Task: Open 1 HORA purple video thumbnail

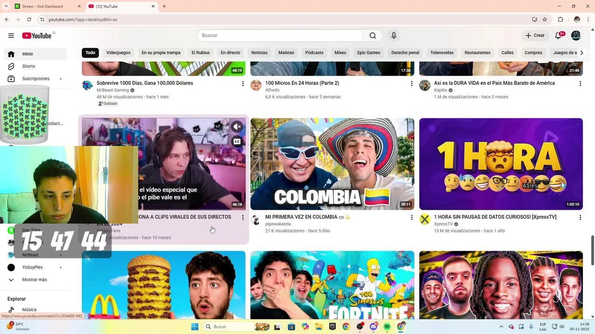Action: pos(501,164)
